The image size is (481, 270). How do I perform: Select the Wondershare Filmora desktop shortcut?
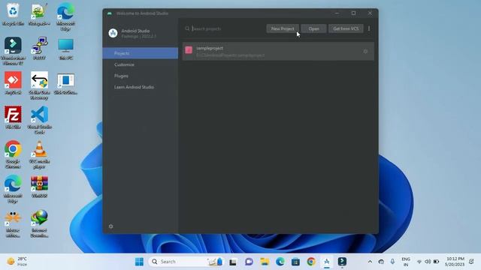[13, 51]
